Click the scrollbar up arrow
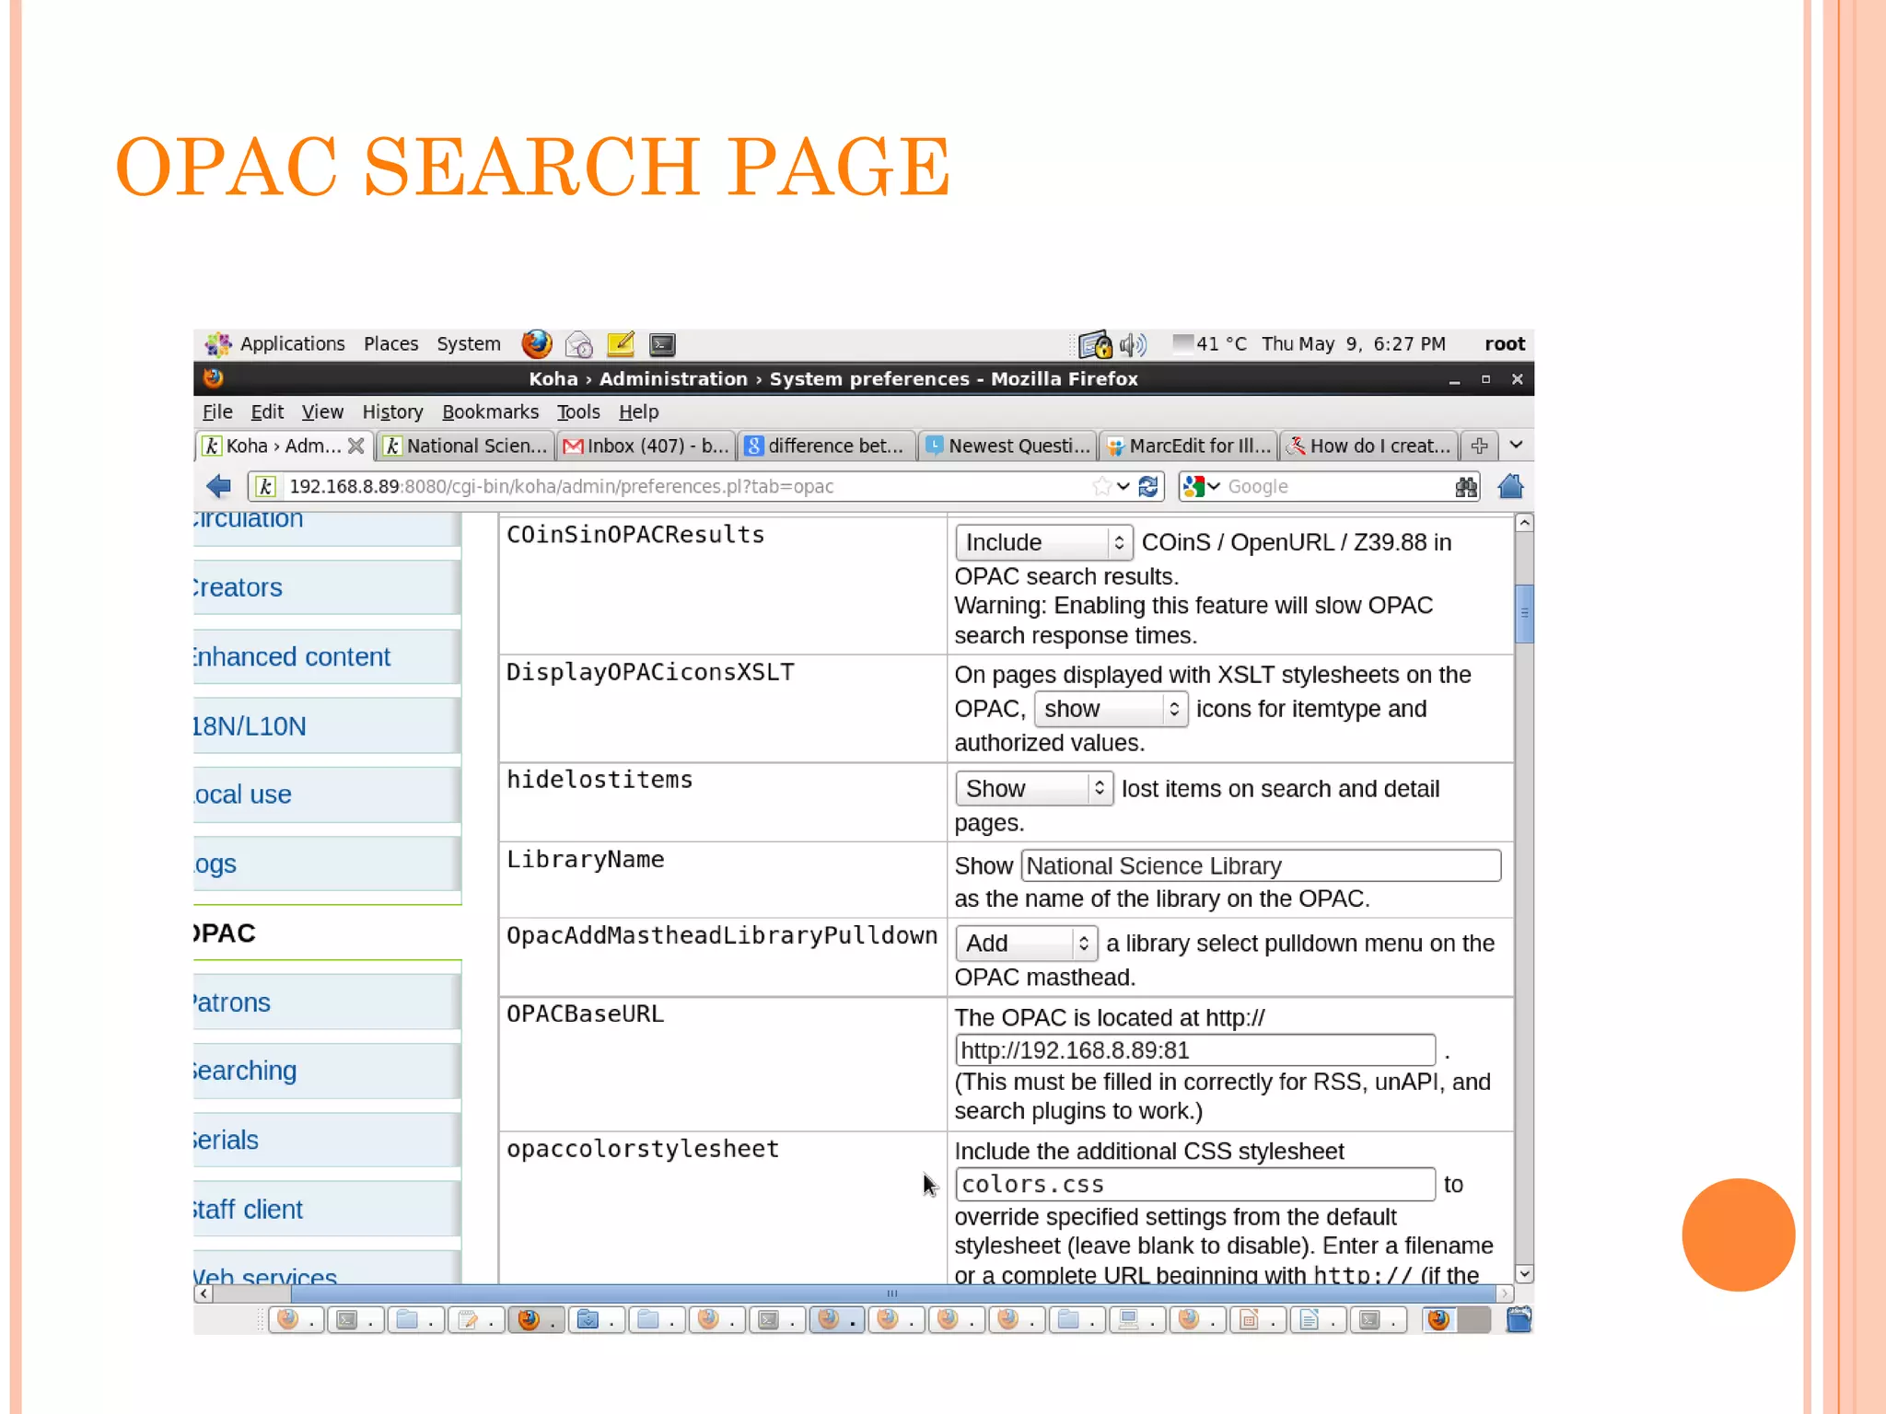This screenshot has width=1886, height=1414. pos(1524,523)
